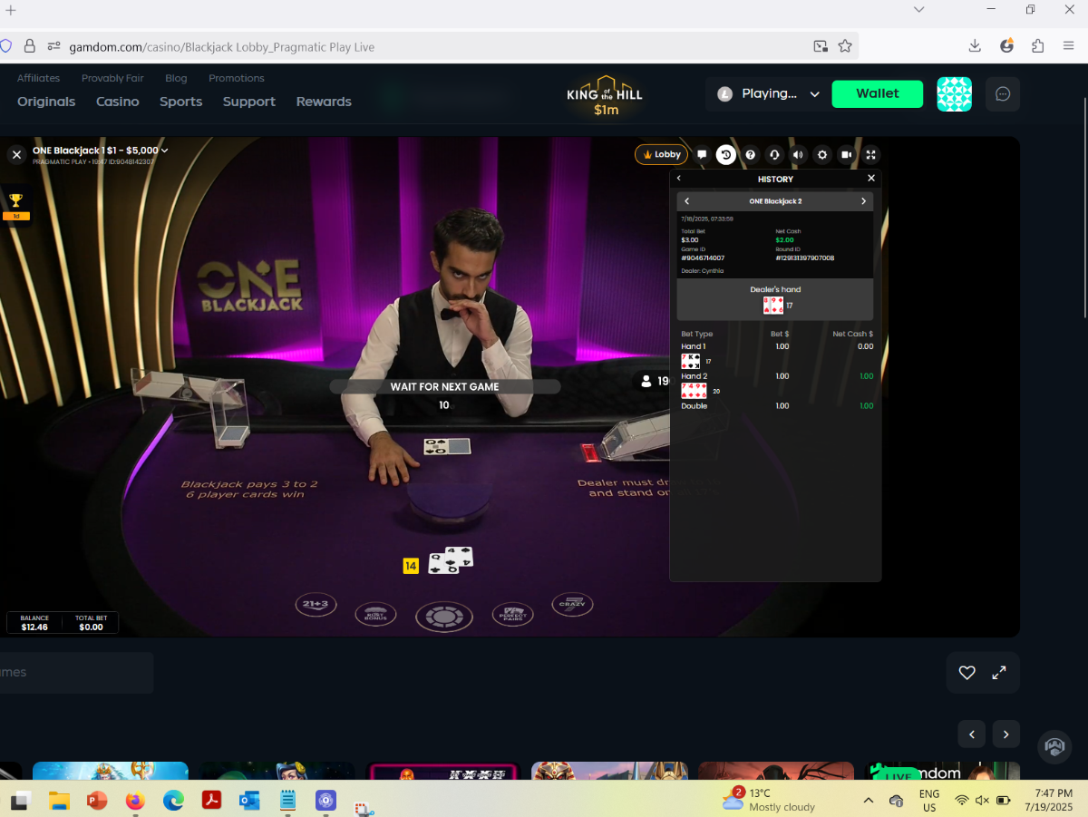Screen dimensions: 1088x817
Task: Add game to favorites heart icon
Action: [967, 673]
